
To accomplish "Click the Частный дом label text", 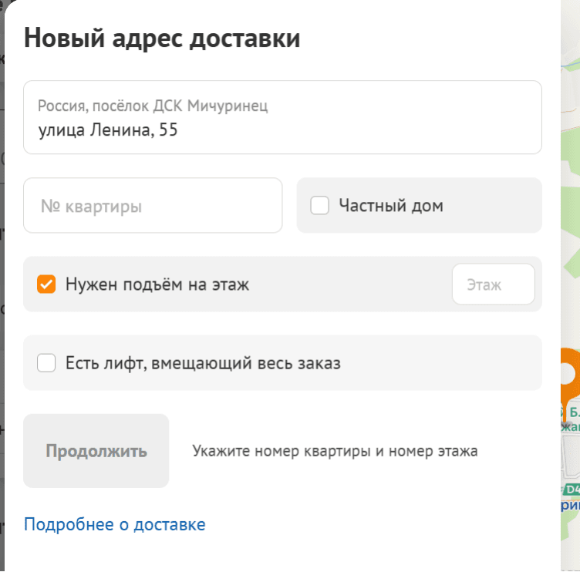I will pos(390,206).
